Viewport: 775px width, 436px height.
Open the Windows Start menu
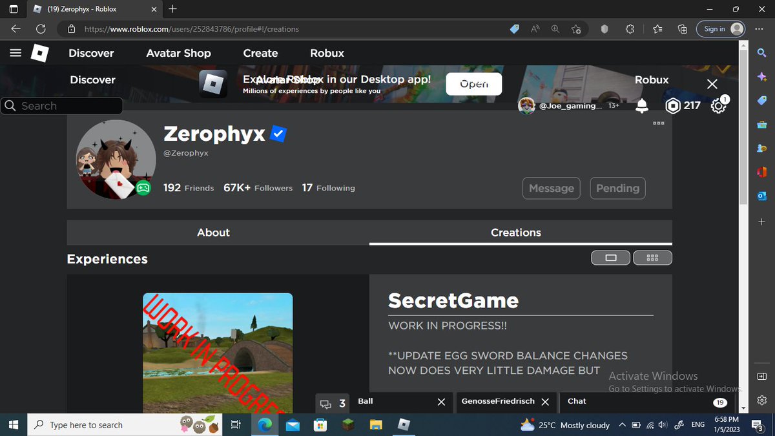pos(14,424)
